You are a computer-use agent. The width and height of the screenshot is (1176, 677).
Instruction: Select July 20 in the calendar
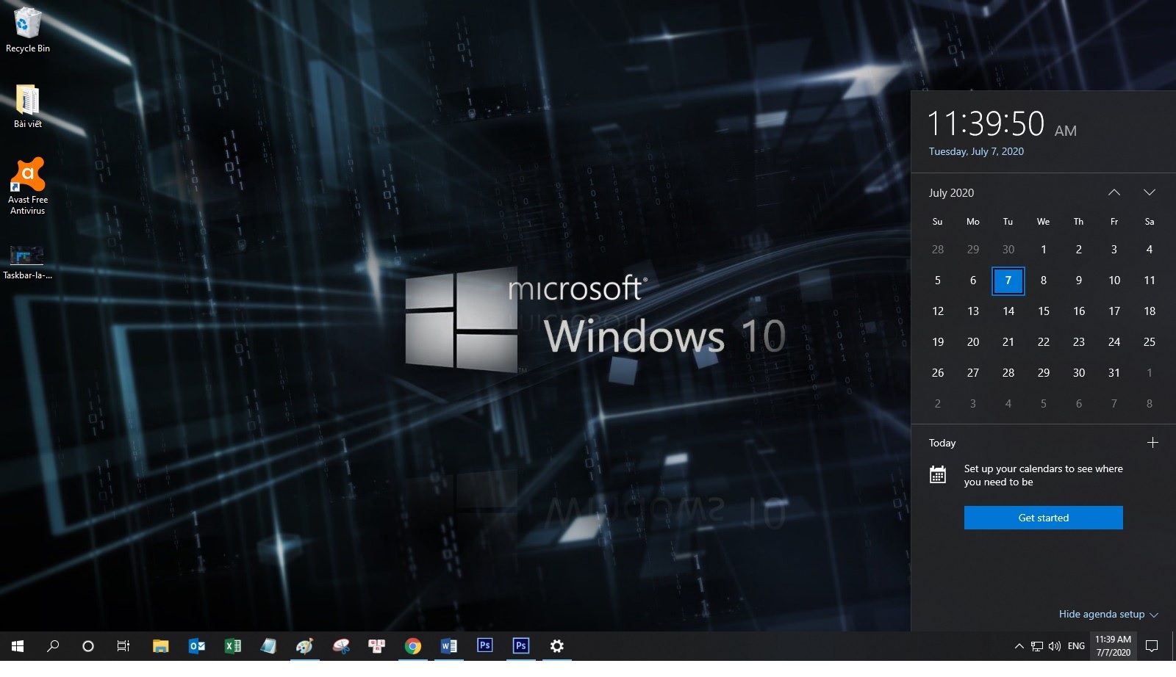973,342
